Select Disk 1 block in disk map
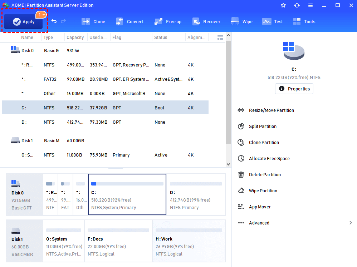 [x=24, y=241]
